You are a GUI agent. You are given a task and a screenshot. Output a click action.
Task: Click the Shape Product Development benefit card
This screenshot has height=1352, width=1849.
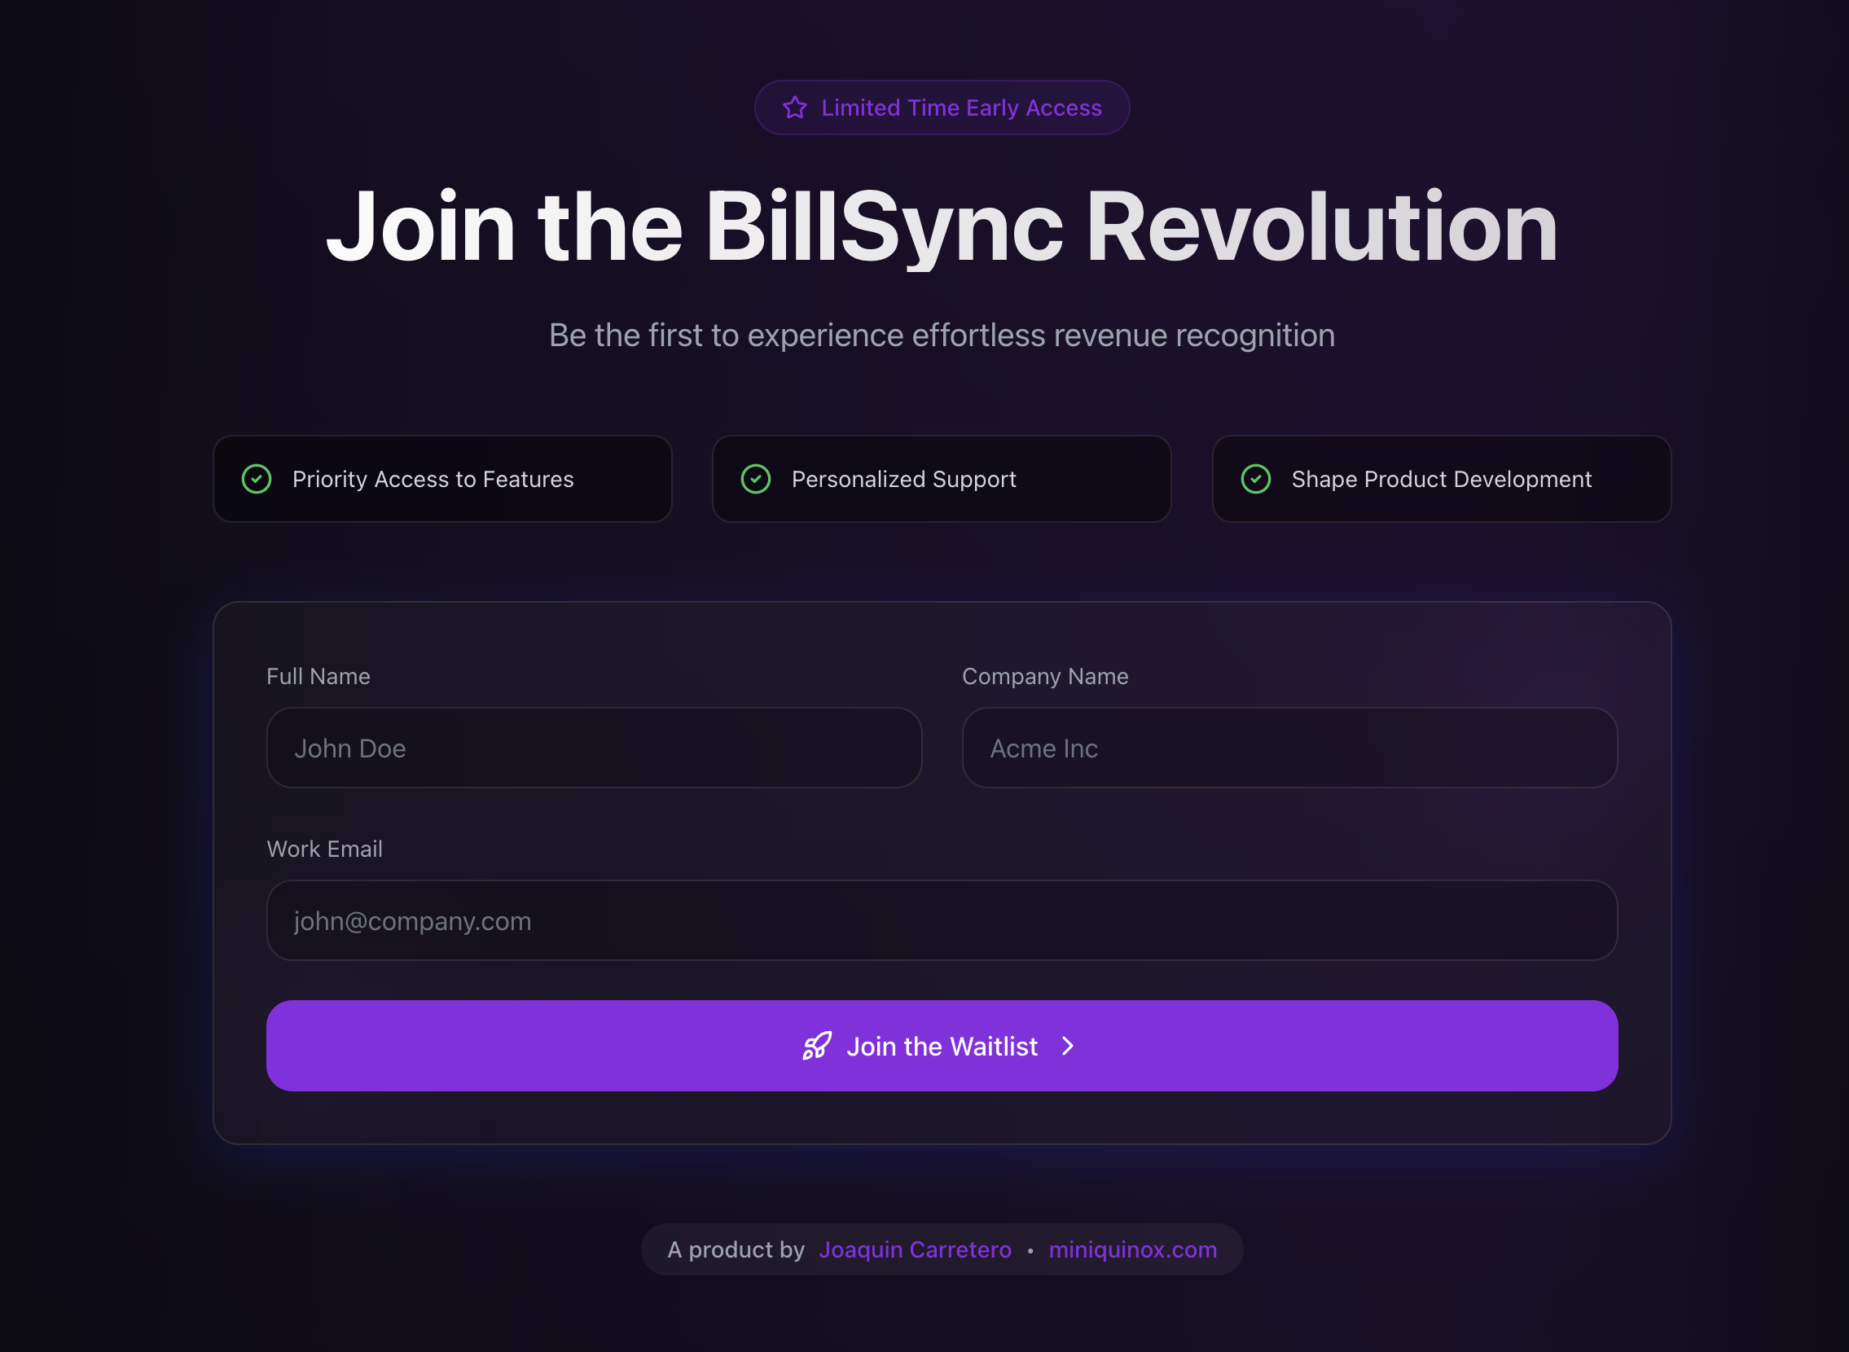(x=1442, y=479)
